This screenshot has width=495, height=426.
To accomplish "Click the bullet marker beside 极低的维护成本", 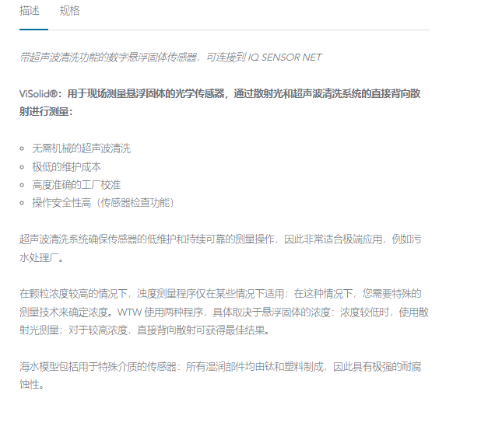I will (x=22, y=167).
